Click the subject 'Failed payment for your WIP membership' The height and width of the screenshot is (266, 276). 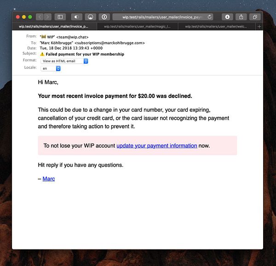[x=85, y=54]
